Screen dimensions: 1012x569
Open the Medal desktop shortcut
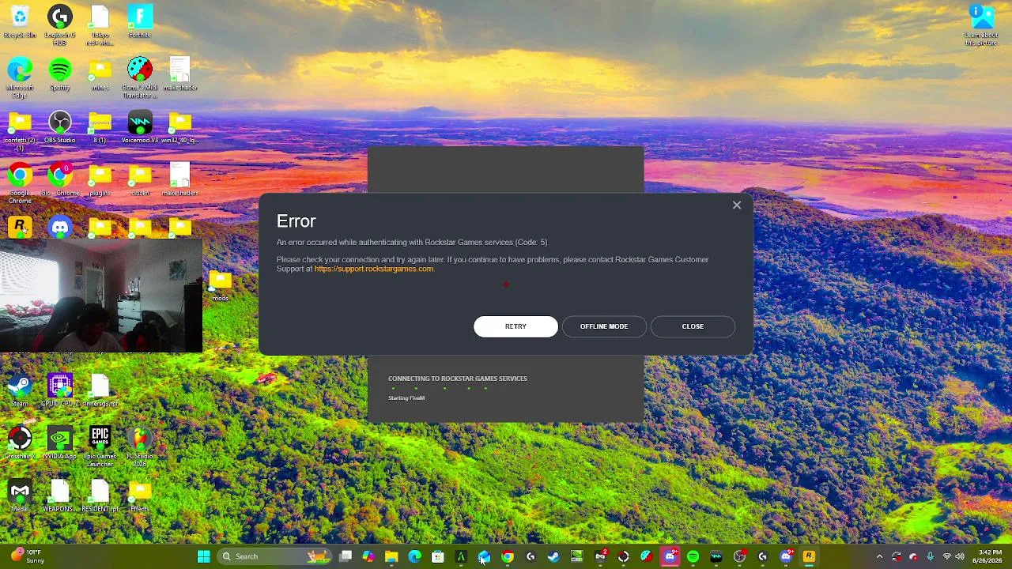(x=20, y=496)
